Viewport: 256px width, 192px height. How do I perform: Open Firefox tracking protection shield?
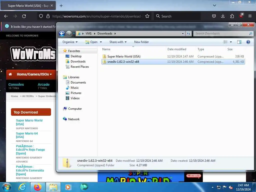pos(41,16)
